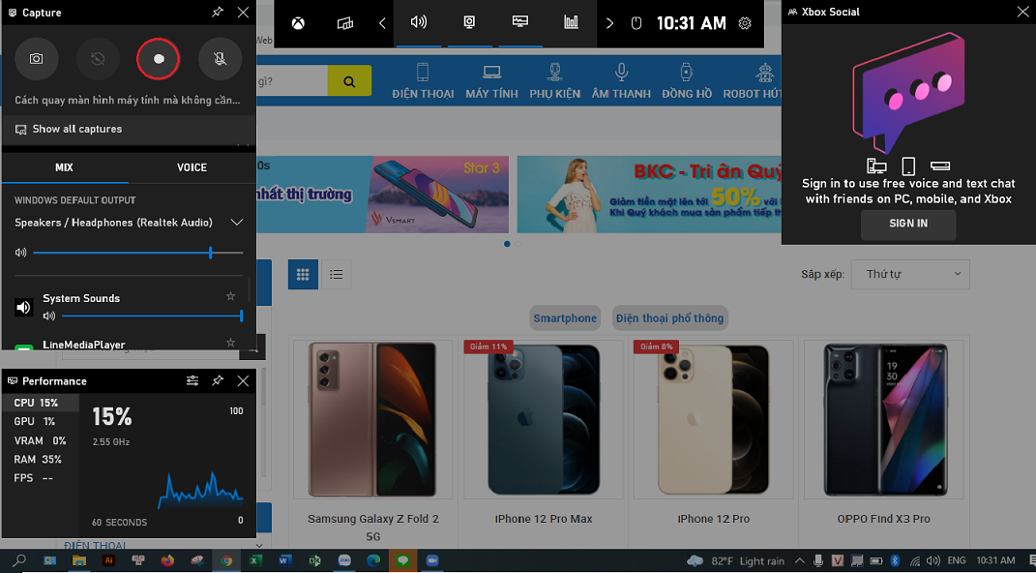
Task: Open Samsung Galaxy Z Fold 2 product image
Action: coord(372,420)
